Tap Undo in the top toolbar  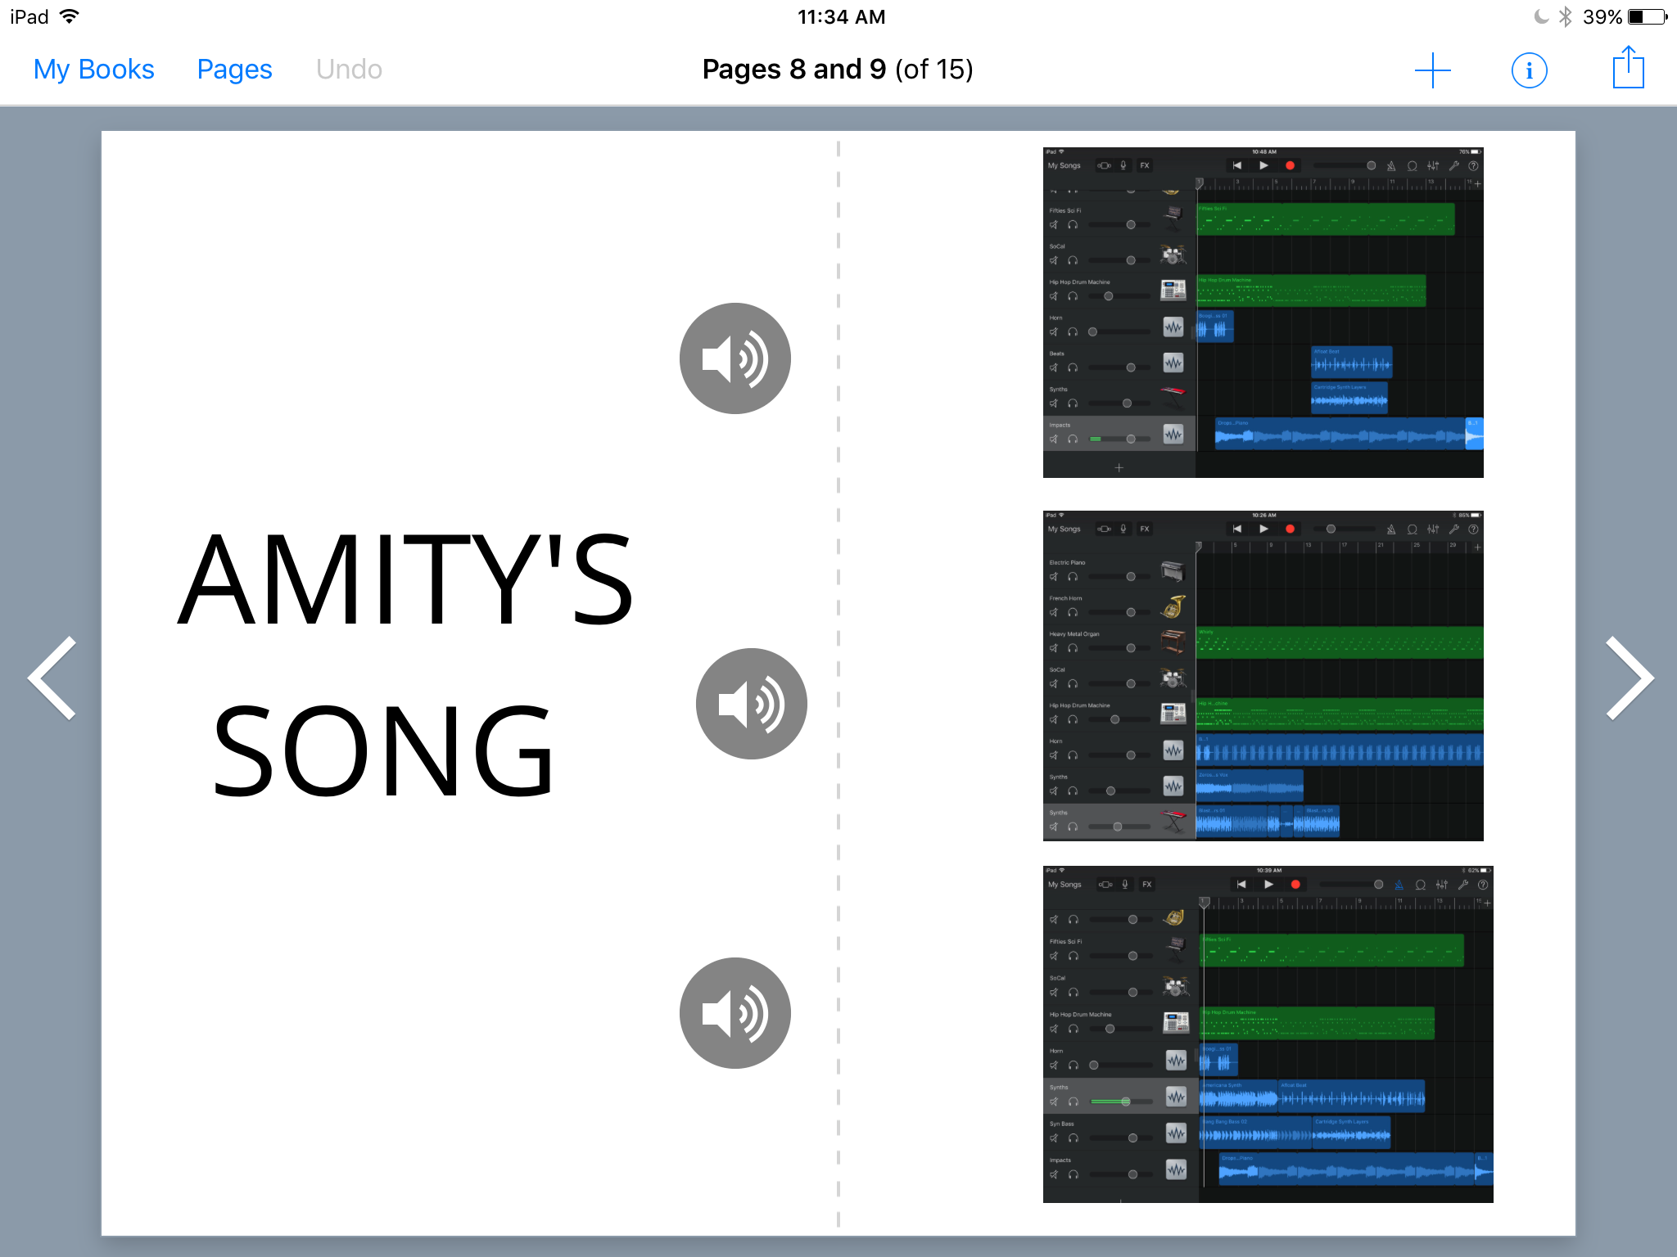coord(349,69)
